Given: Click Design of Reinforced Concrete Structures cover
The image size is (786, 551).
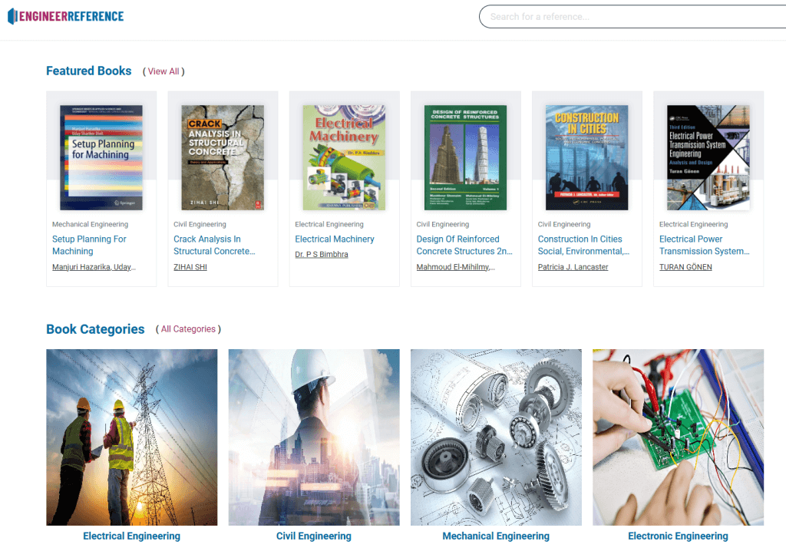Looking at the screenshot, I should [465, 157].
